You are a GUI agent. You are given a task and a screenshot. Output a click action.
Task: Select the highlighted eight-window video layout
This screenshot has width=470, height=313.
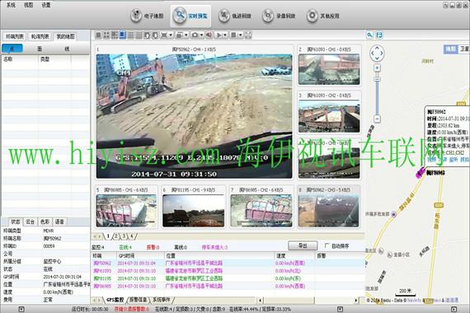(x=123, y=35)
